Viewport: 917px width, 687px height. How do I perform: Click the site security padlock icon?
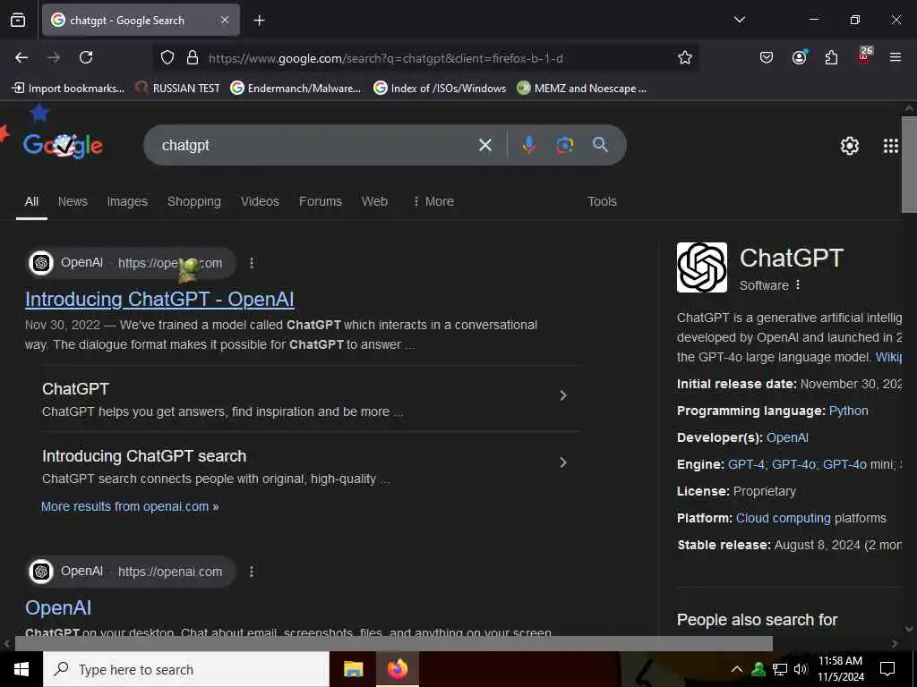(x=193, y=58)
